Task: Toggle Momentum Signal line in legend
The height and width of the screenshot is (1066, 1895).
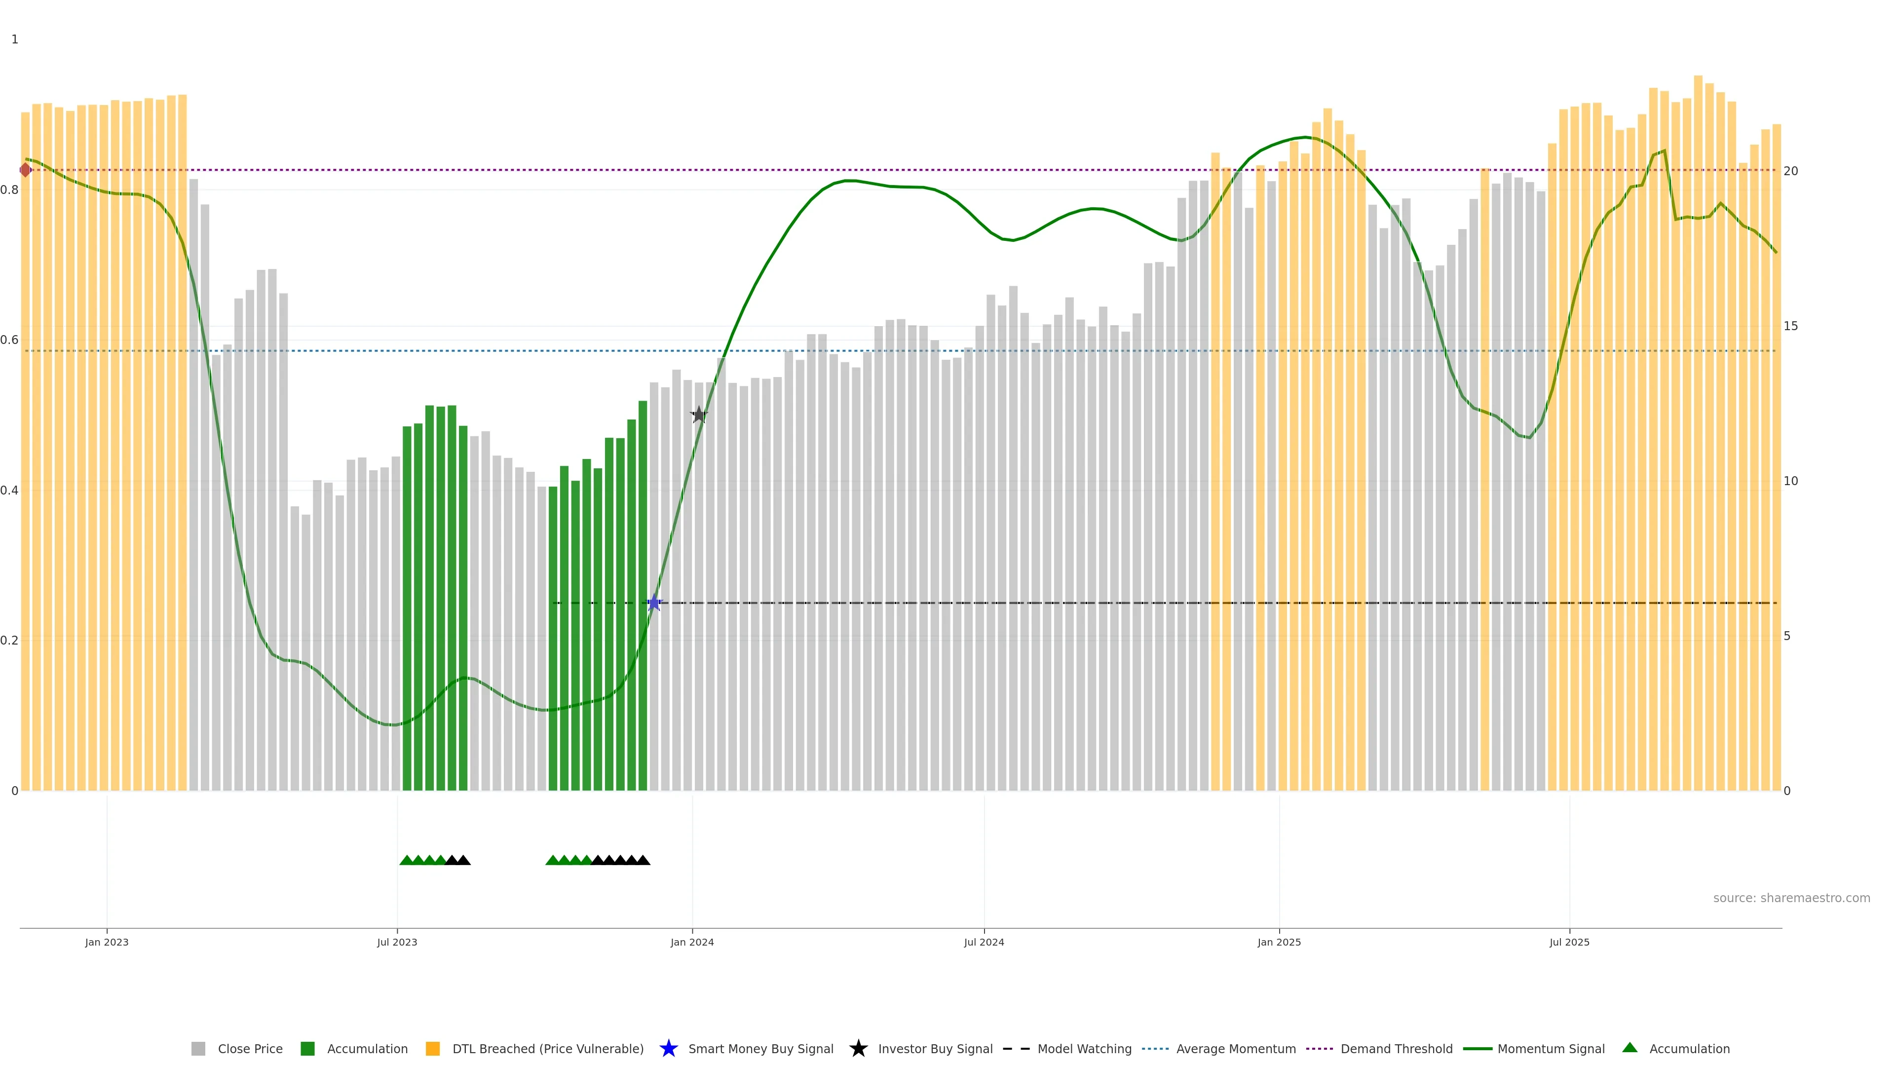Action: coord(1551,1048)
